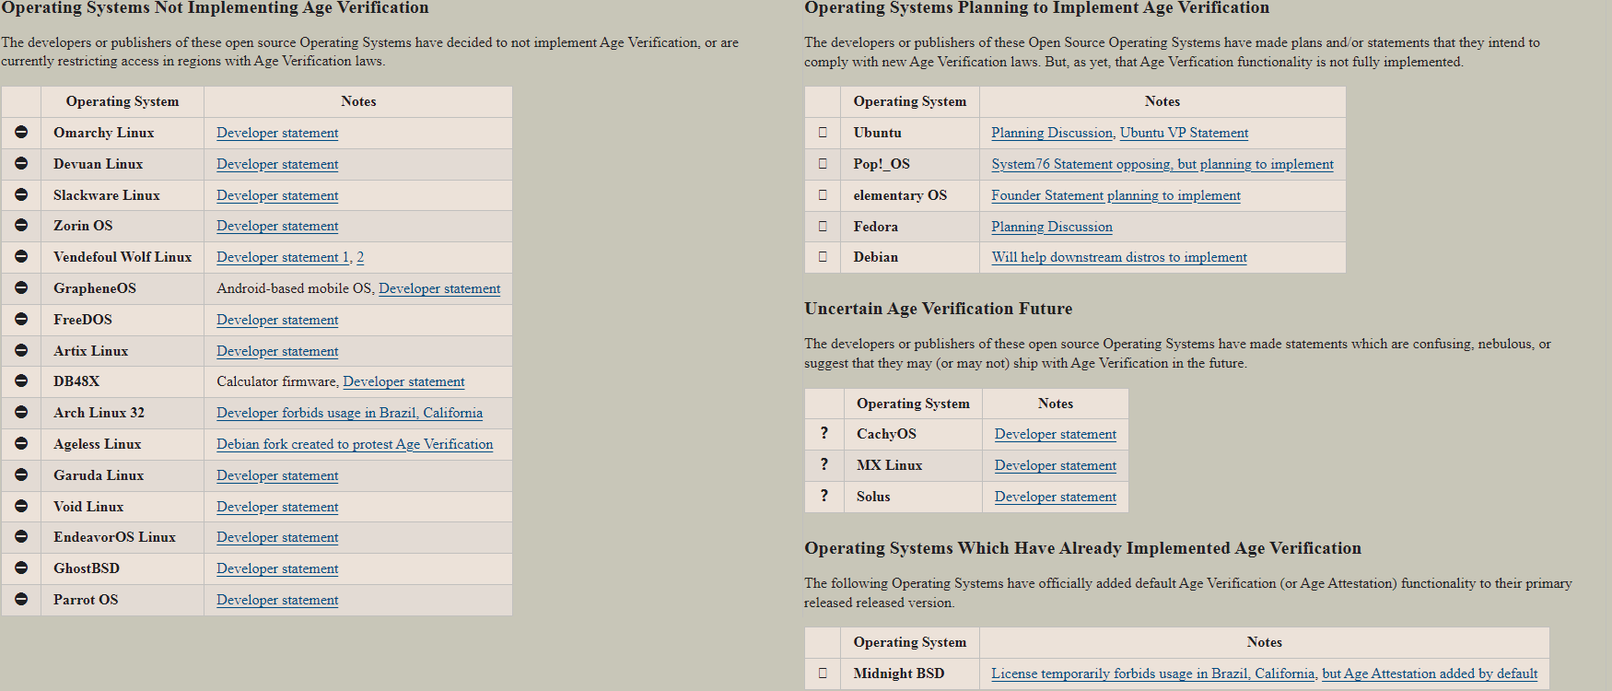1612x691 pixels.
Task: Open "License temporarily forbids usage in Brazil, California"
Action: 1152,673
